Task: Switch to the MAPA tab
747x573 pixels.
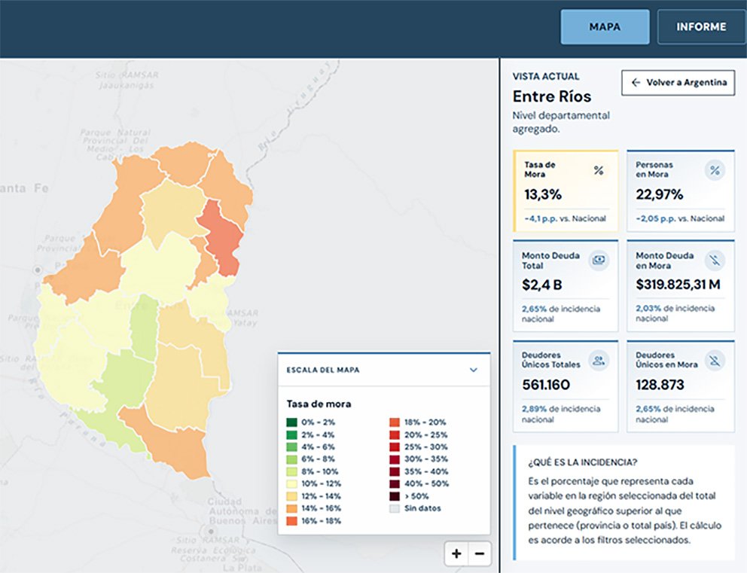Action: [x=605, y=26]
